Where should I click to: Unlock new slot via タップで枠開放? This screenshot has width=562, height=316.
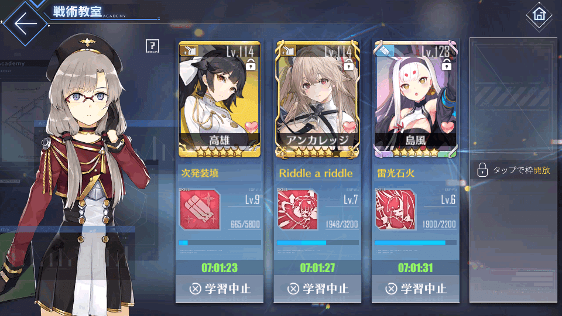coord(513,170)
